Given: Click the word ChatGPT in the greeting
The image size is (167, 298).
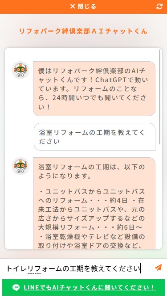Looking at the screenshot, I should click(x=111, y=80).
